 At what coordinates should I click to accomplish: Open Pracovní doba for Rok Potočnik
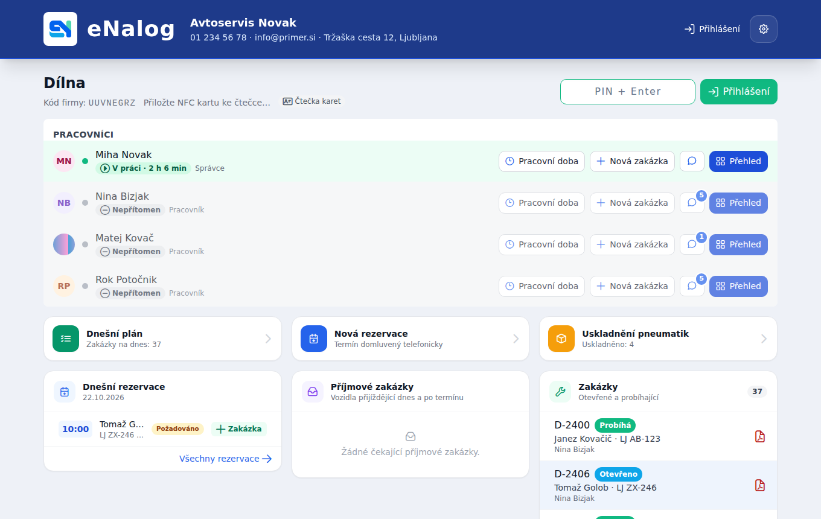click(x=541, y=286)
